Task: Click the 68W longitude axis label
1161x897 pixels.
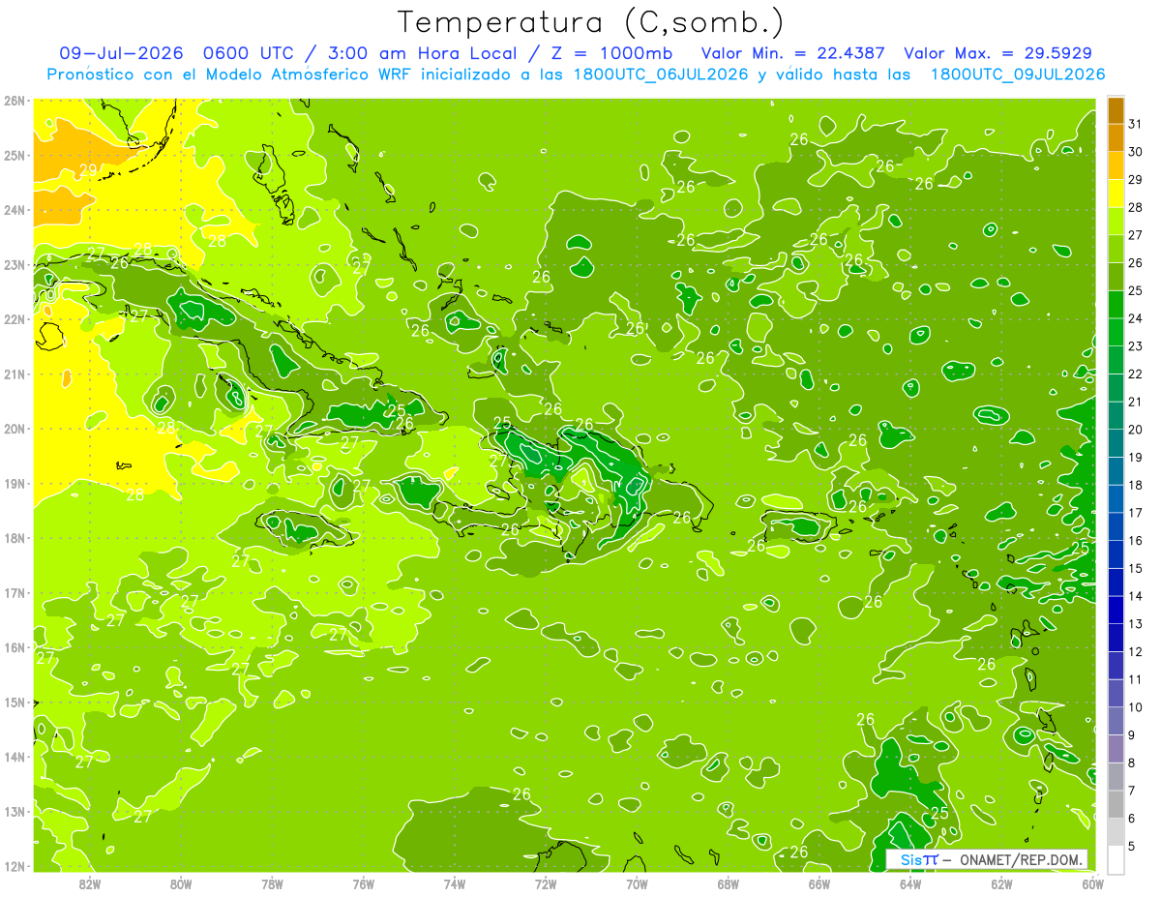Action: click(729, 883)
